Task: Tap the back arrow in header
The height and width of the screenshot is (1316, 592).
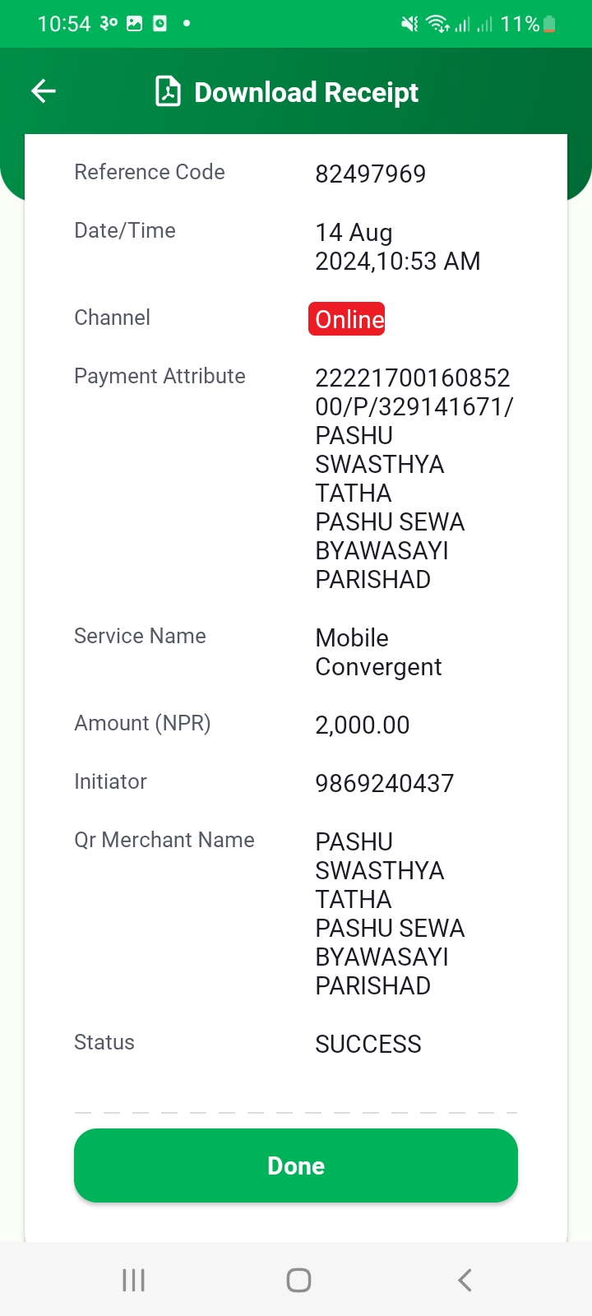Action: (44, 91)
